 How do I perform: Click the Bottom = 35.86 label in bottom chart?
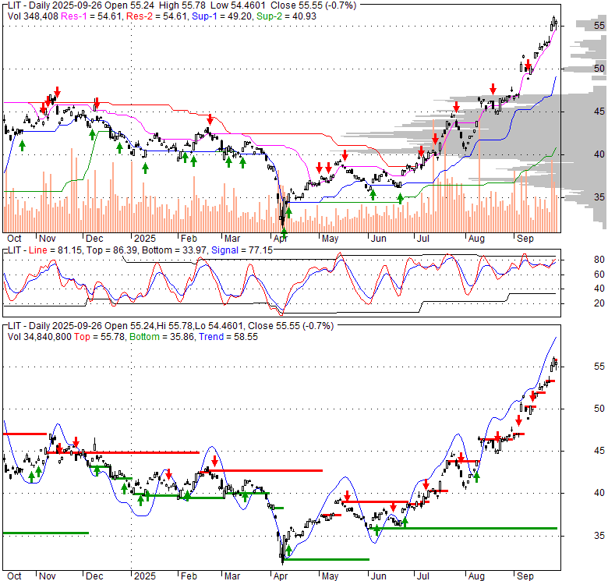(161, 337)
